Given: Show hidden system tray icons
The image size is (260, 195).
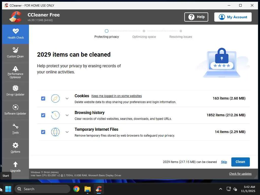Looking at the screenshot, I should pyautogui.click(x=221, y=189).
